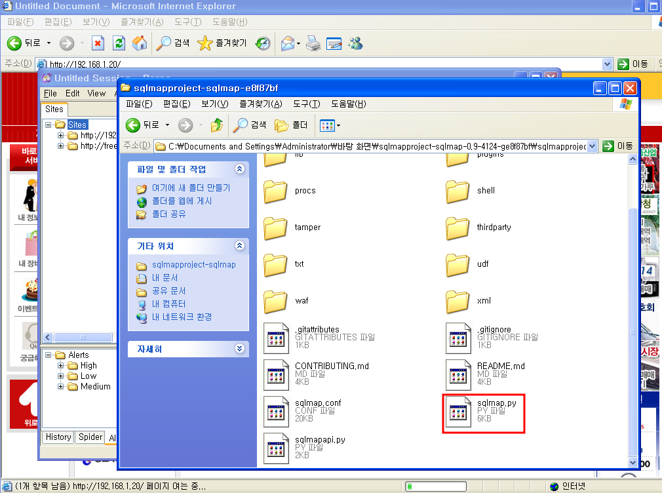This screenshot has height=493, width=662.
Task: Click Internet Explorer Messenger icon
Action: click(x=355, y=43)
